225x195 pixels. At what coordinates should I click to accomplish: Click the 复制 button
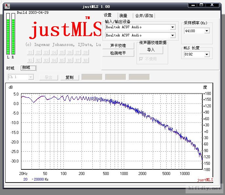coord(70,77)
